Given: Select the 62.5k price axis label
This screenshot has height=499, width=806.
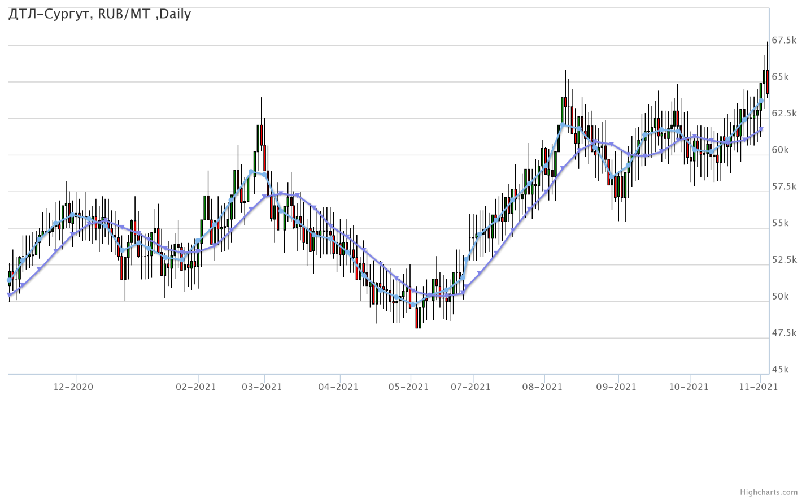Looking at the screenshot, I should [x=784, y=114].
